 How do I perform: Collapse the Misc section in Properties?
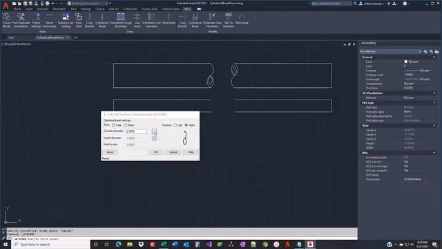click(434, 153)
